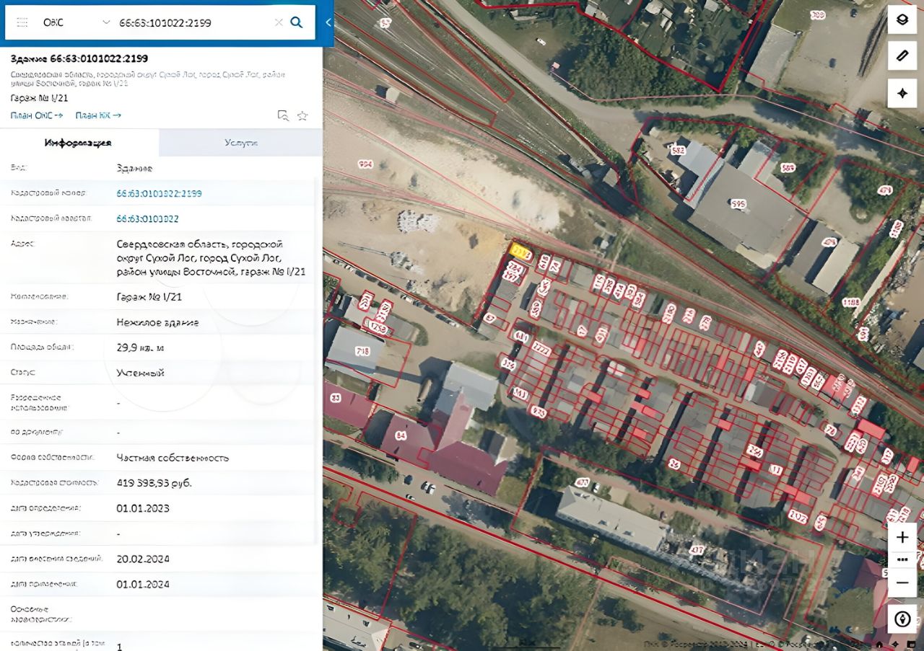924x651 pixels.
Task: Click the search magnifier icon
Action: (296, 22)
